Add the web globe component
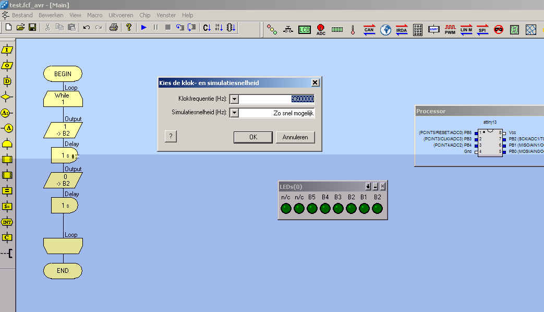The width and height of the screenshot is (544, 312). (385, 30)
